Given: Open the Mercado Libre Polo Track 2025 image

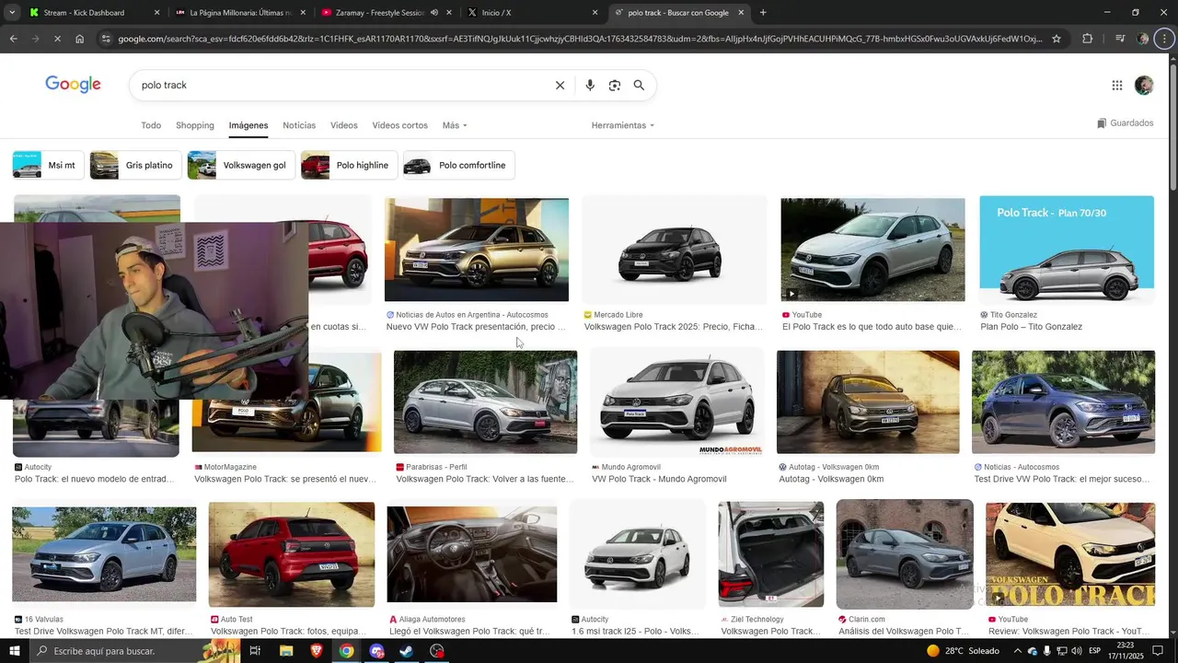Looking at the screenshot, I should 675,250.
